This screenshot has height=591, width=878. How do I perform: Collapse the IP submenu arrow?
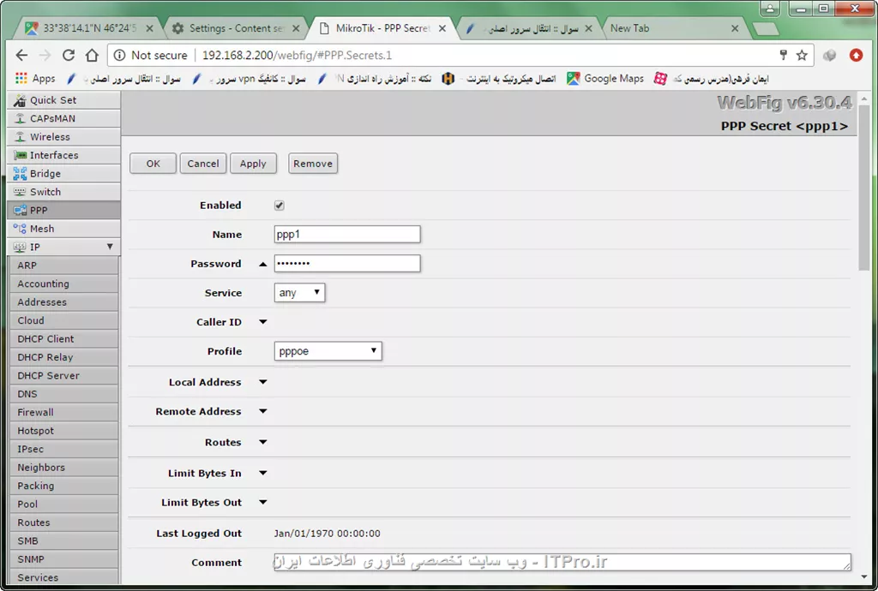tap(110, 247)
